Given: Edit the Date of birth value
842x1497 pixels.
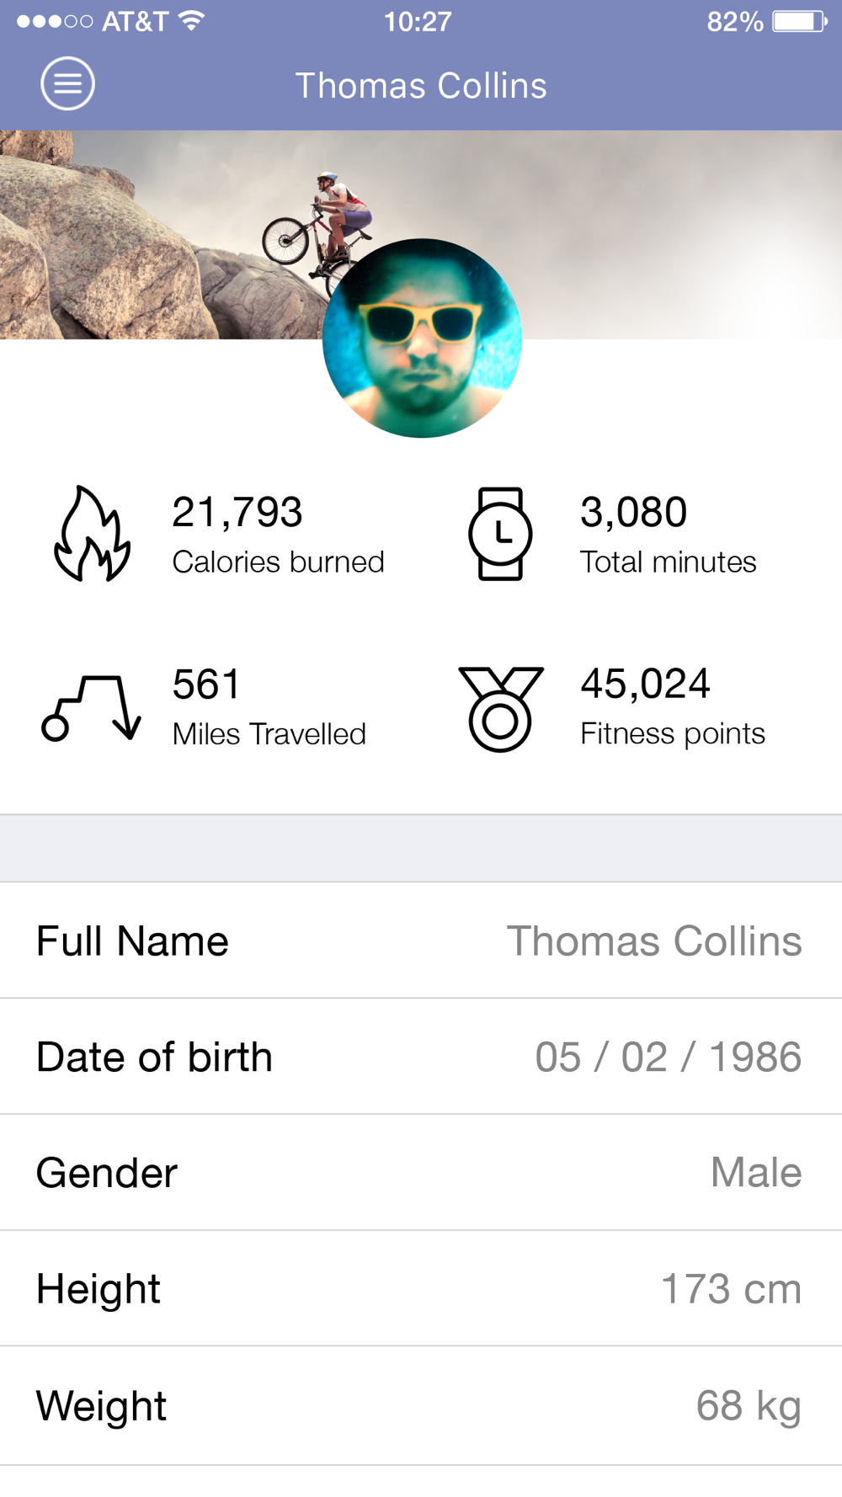Looking at the screenshot, I should 668,1057.
